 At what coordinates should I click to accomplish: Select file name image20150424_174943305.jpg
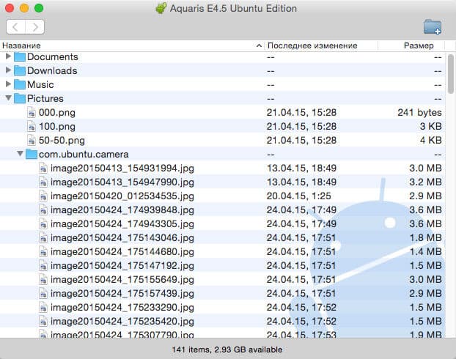pyautogui.click(x=122, y=224)
